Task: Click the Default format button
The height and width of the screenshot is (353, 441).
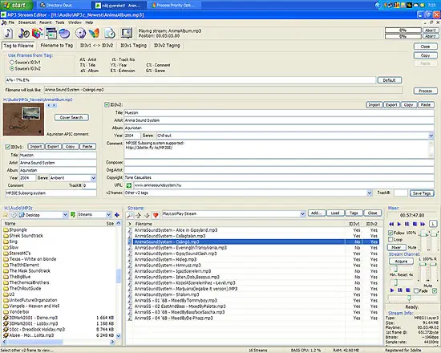Action: (x=389, y=80)
